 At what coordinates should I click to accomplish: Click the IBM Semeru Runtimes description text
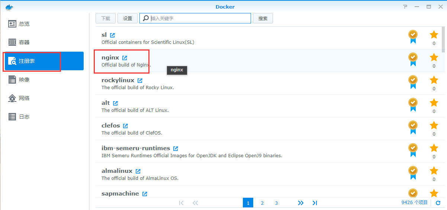pyautogui.click(x=192, y=156)
